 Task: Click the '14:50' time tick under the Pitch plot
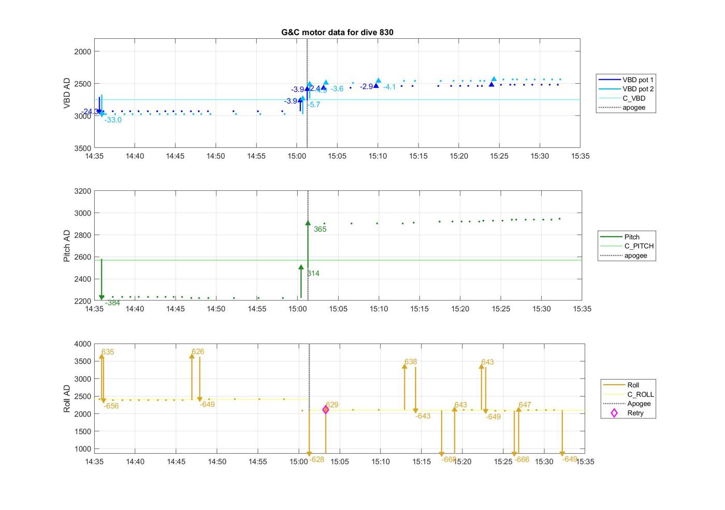pyautogui.click(x=216, y=309)
